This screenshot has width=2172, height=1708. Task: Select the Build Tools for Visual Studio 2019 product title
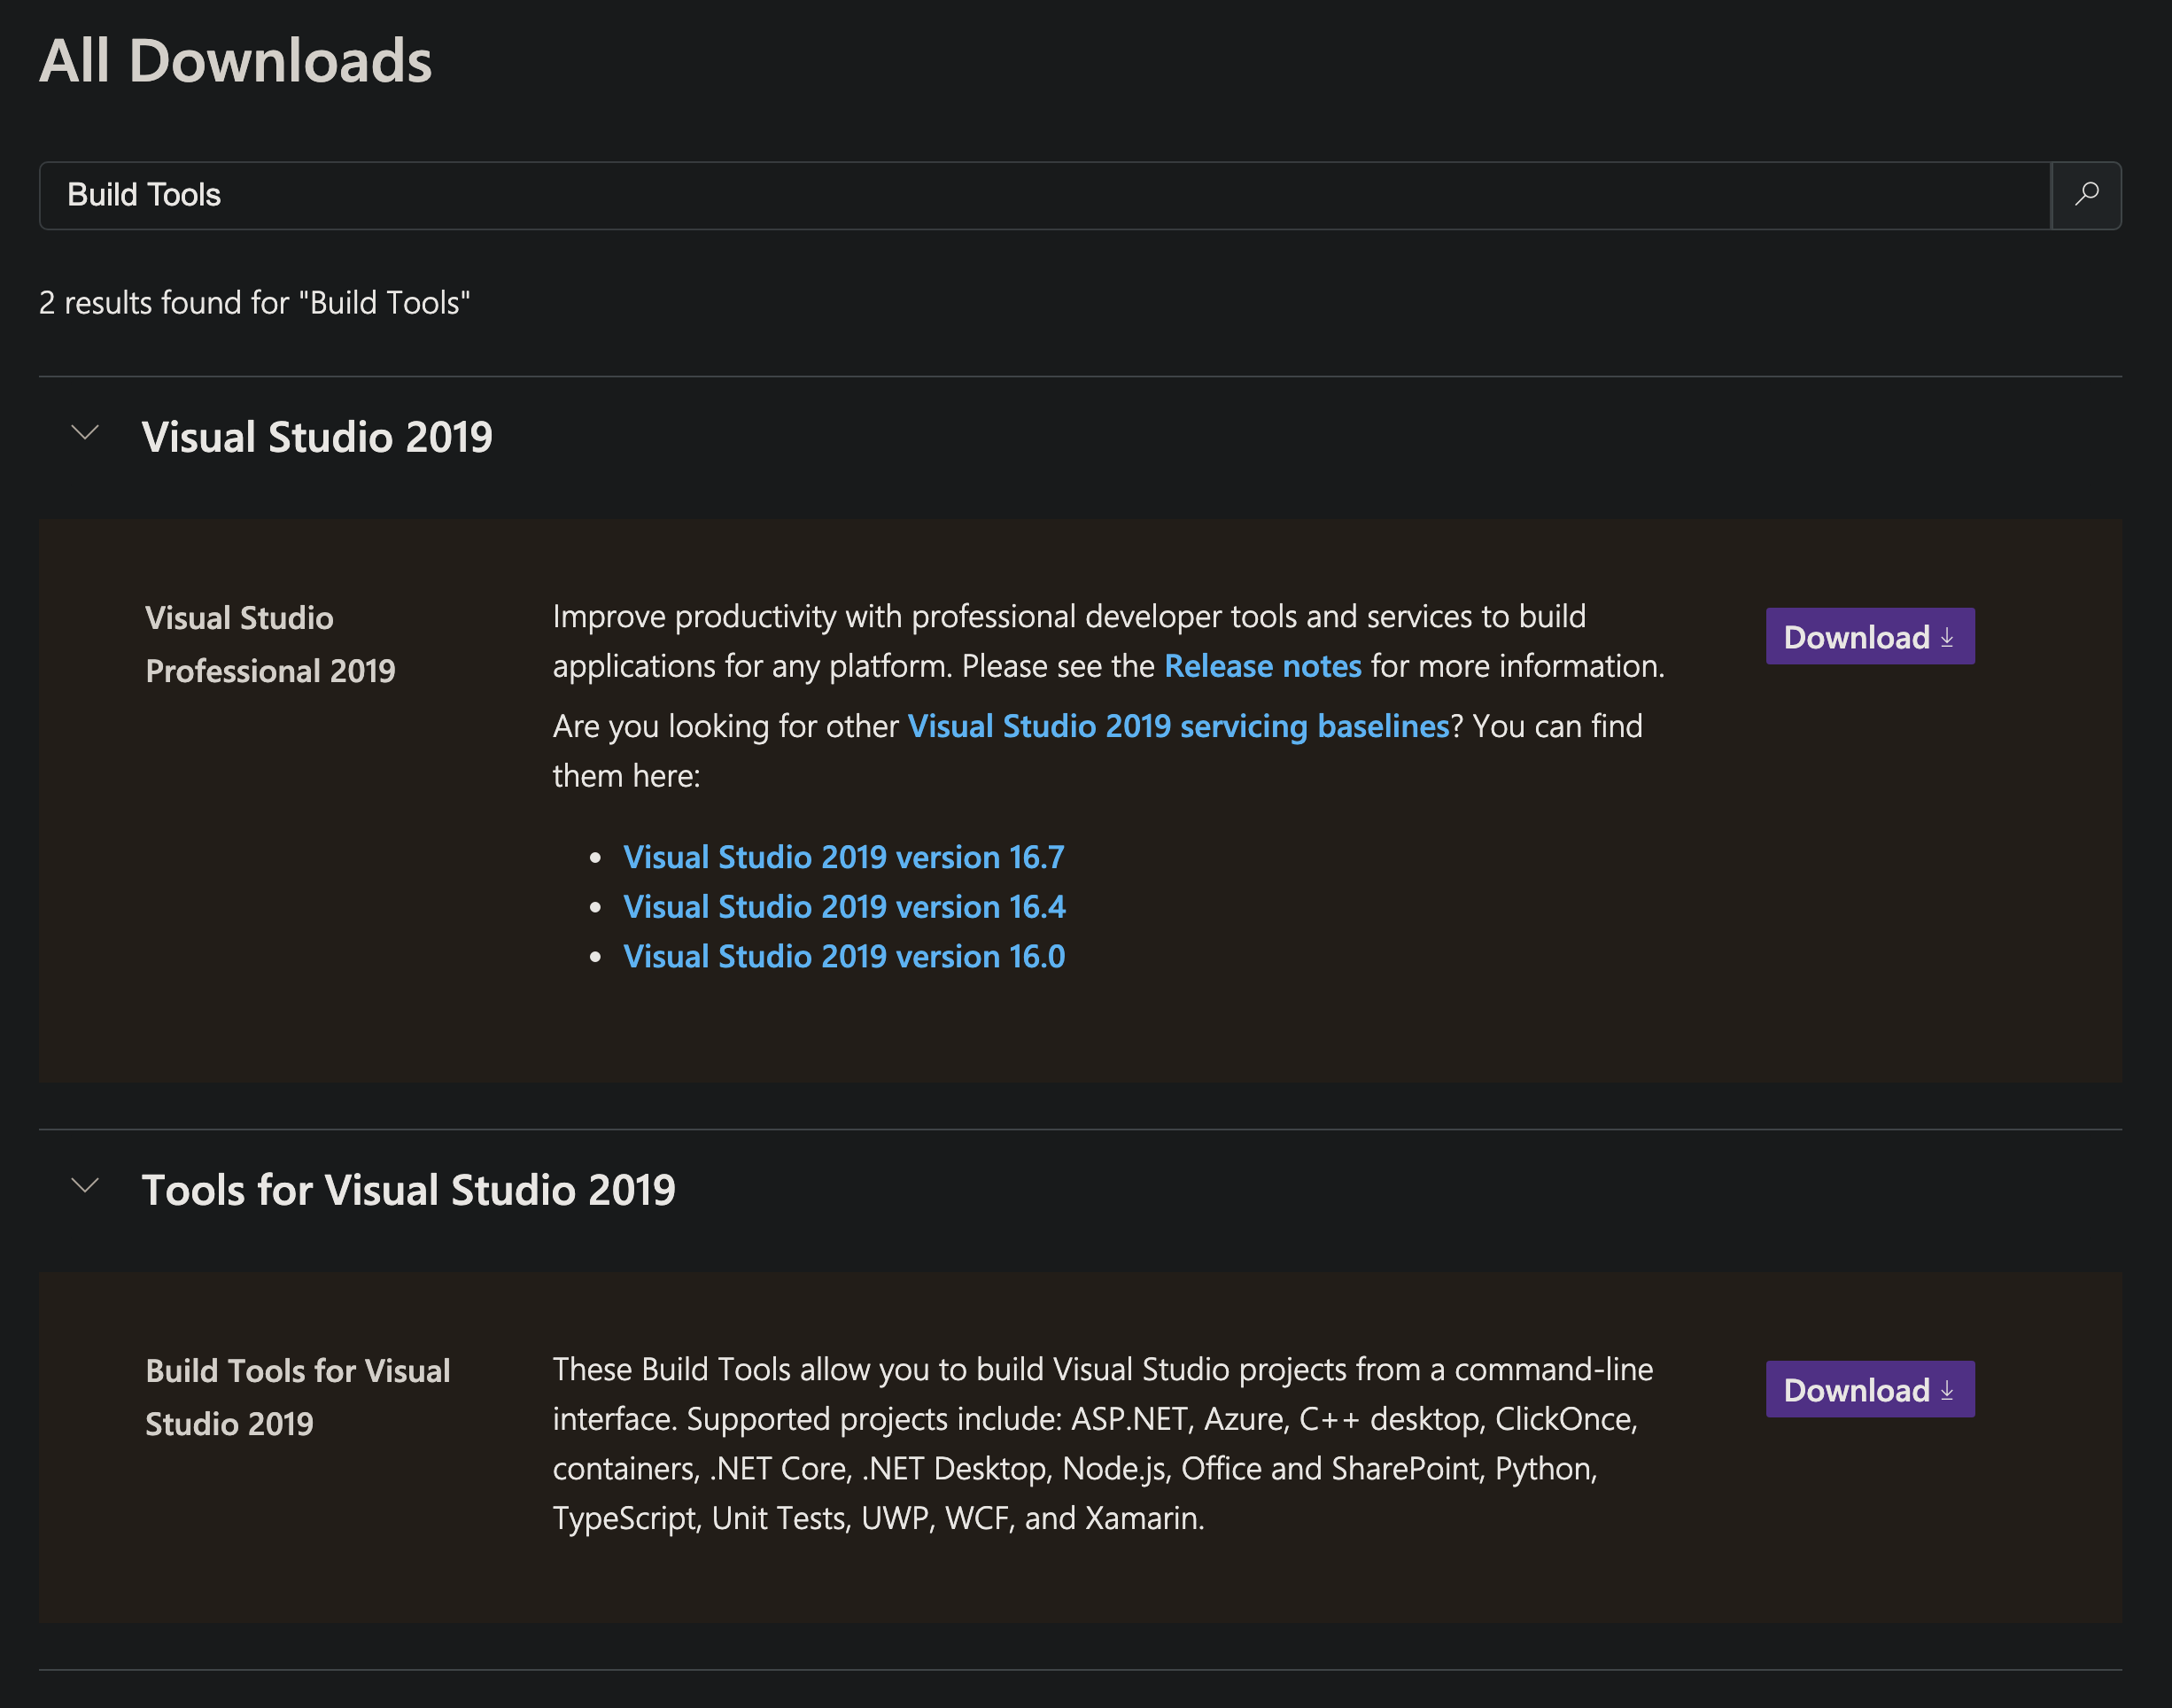pyautogui.click(x=297, y=1397)
